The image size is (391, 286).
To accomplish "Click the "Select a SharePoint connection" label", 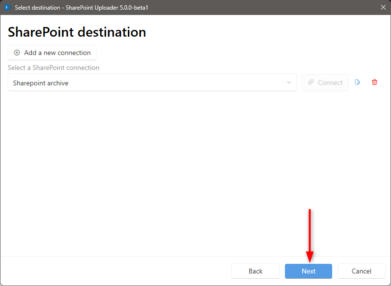I will point(54,68).
